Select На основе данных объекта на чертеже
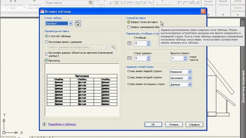246x138 pixels. [x=47, y=54]
